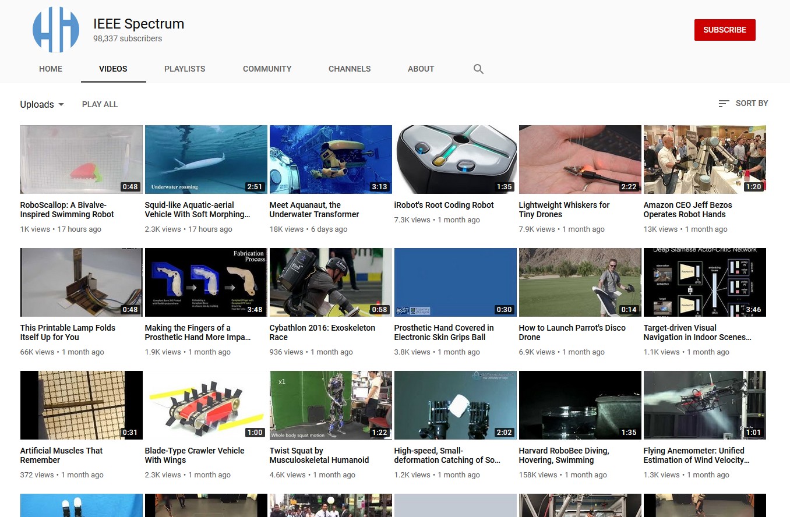Click title 'iRobot's Root Coding Robot'

point(444,205)
